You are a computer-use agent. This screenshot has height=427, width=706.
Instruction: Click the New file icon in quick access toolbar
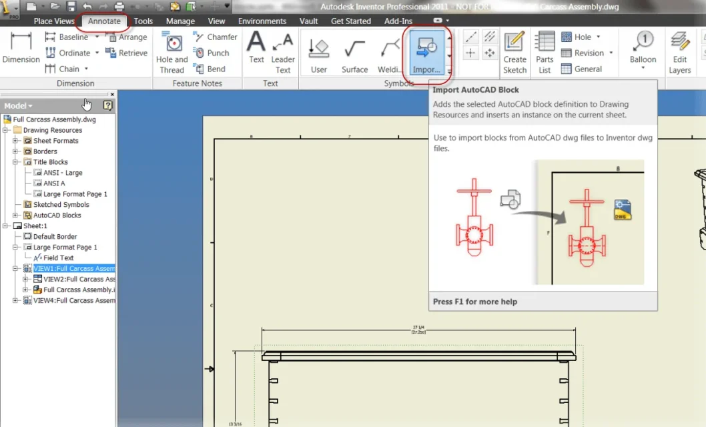31,6
